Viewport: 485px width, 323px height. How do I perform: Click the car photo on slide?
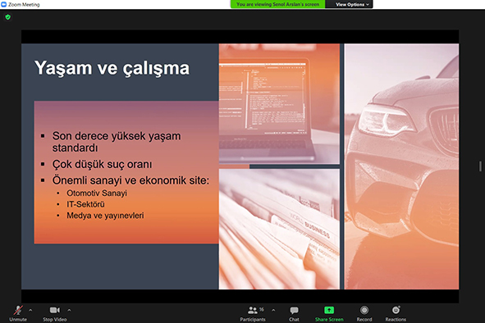pos(401,166)
